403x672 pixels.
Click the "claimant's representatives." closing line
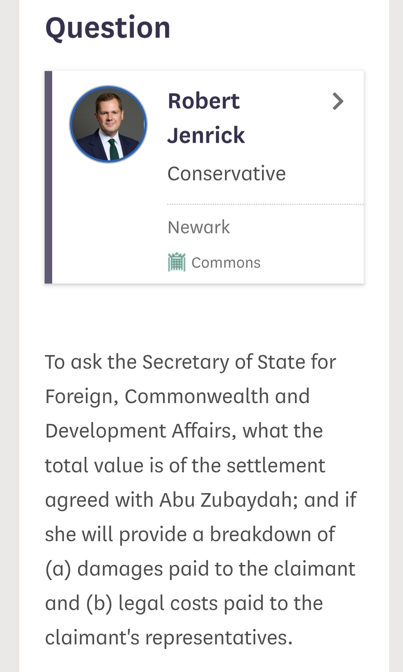169,638
